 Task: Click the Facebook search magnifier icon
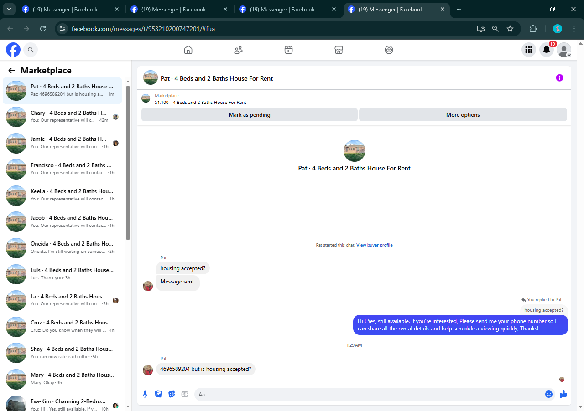(x=31, y=50)
